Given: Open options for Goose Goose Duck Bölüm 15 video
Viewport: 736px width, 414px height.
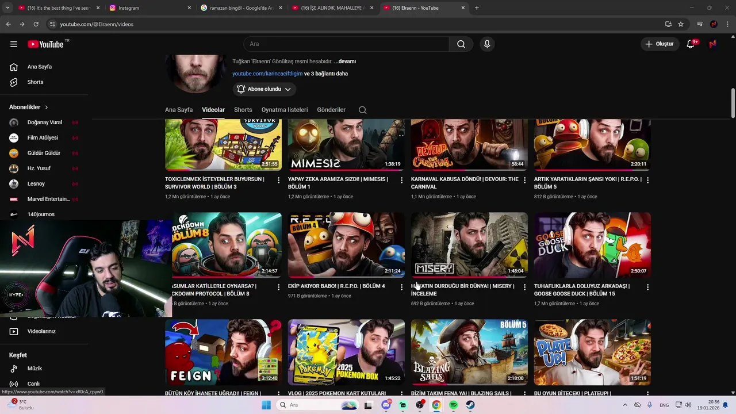Looking at the screenshot, I should click(x=647, y=287).
